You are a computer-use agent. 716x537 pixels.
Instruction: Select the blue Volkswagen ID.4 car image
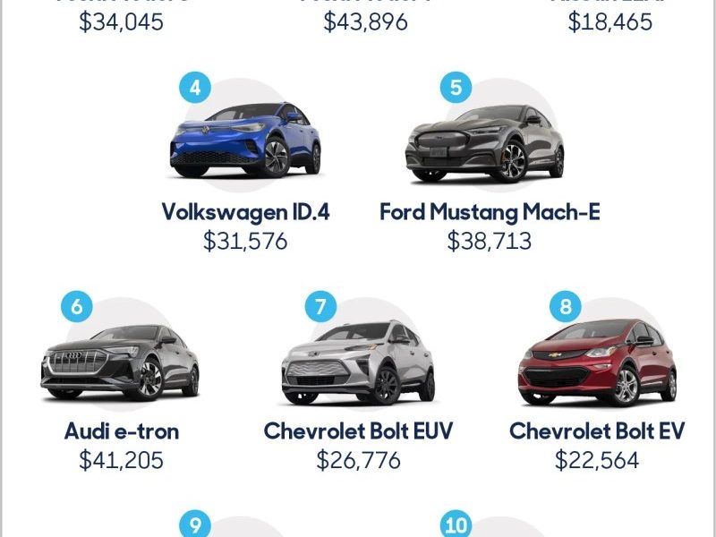[x=245, y=140]
